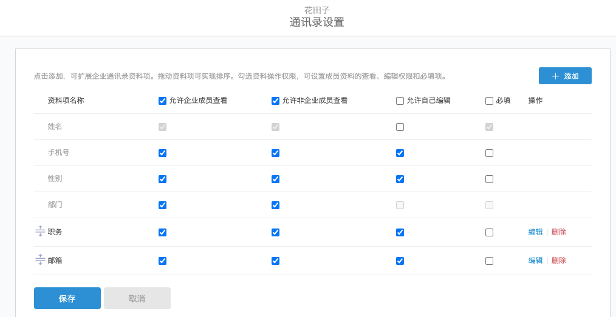Click the 资料项名称 column header

66,100
